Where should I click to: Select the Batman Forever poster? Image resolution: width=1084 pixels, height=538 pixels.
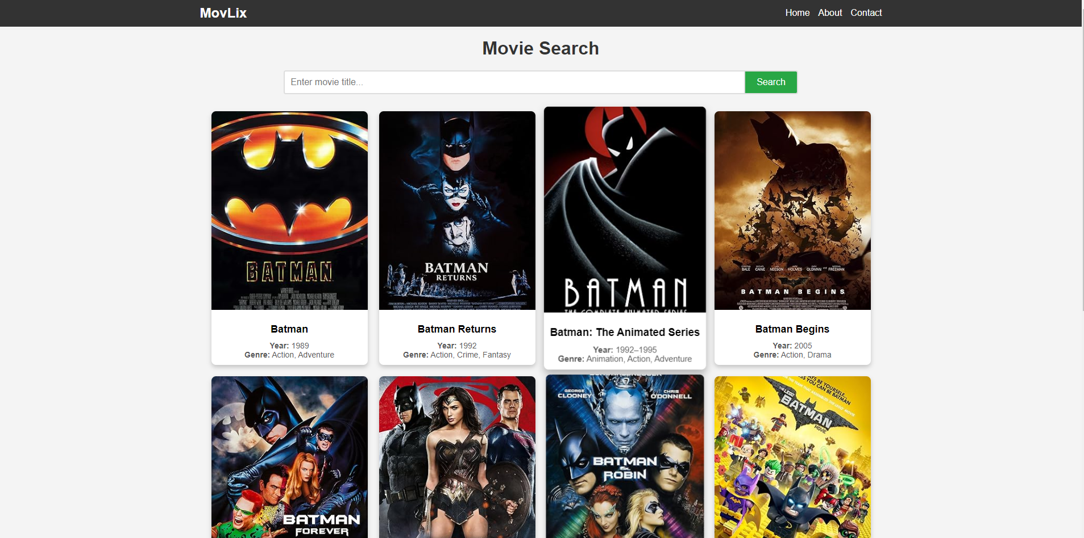[x=289, y=457]
